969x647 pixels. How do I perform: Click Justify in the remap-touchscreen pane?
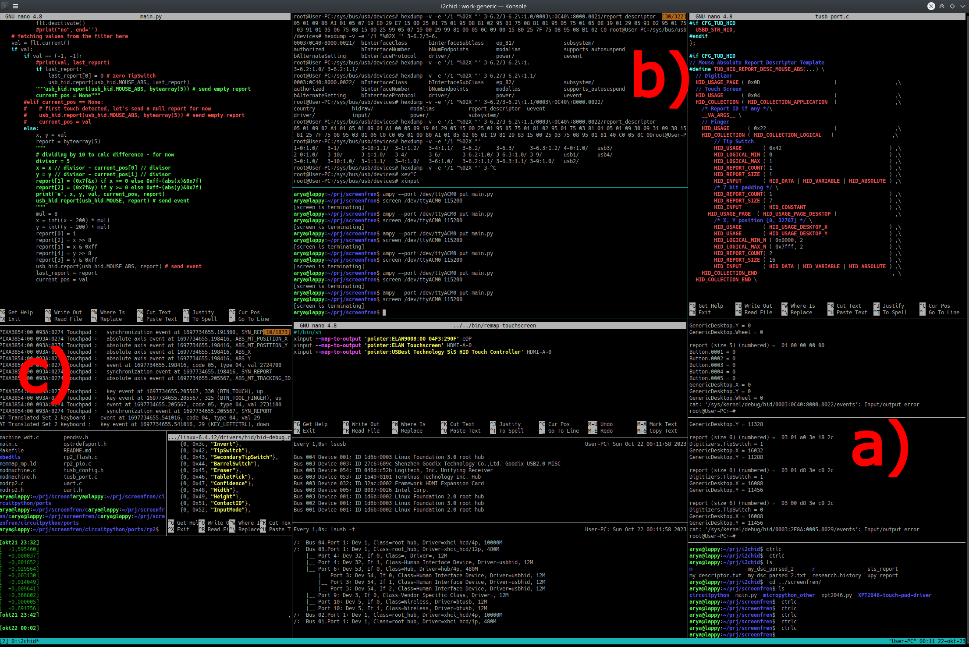click(509, 424)
